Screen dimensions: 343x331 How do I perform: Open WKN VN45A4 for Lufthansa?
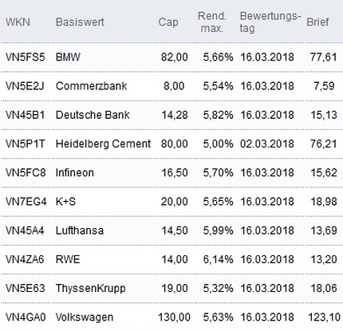[x=25, y=231]
